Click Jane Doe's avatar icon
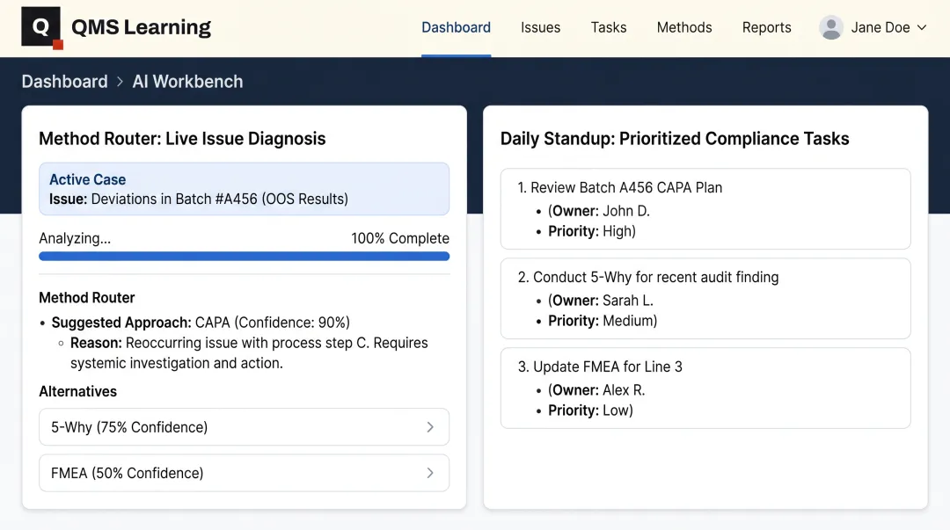Screen dimensions: 950x530 point(830,27)
